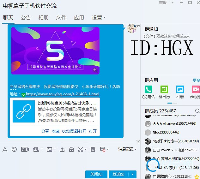Open title bar dropdown arrow next to 举报
The width and height of the screenshot is (200, 179).
pyautogui.click(x=173, y=3)
